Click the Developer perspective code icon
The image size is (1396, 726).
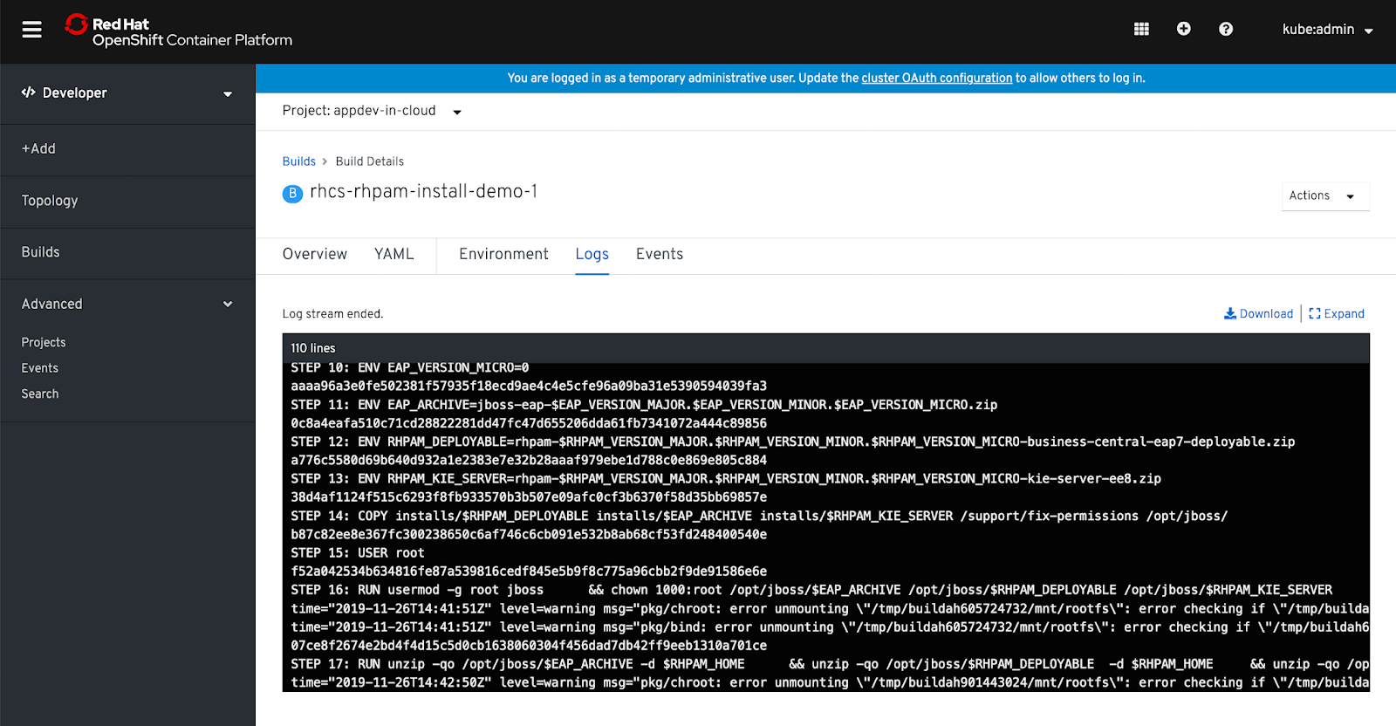pyautogui.click(x=29, y=92)
